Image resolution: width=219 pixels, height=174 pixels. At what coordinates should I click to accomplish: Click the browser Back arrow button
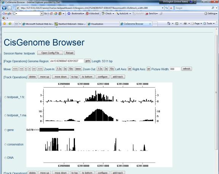click(x=4, y=8)
